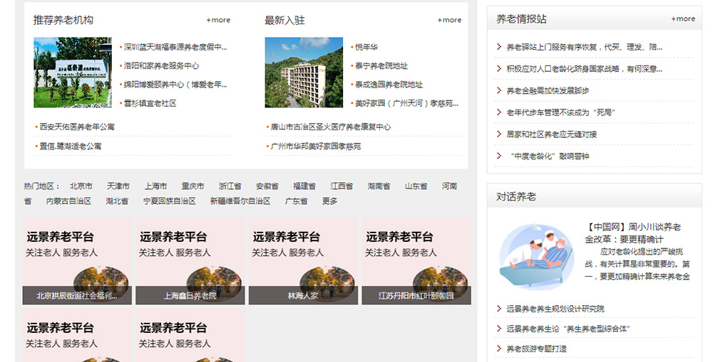Filter hot regions by 浙江省

pyautogui.click(x=230, y=186)
